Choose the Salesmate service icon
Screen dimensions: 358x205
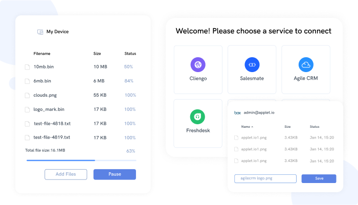(x=252, y=65)
